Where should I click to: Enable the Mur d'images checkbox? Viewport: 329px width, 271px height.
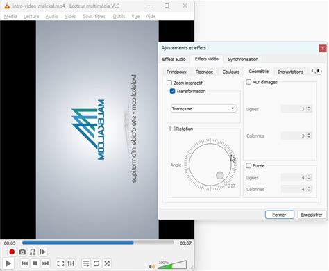coord(248,82)
